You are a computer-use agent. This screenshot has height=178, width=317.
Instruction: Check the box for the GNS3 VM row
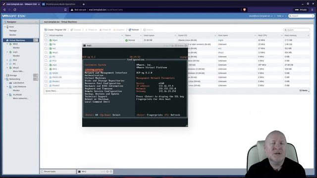pos(46,73)
